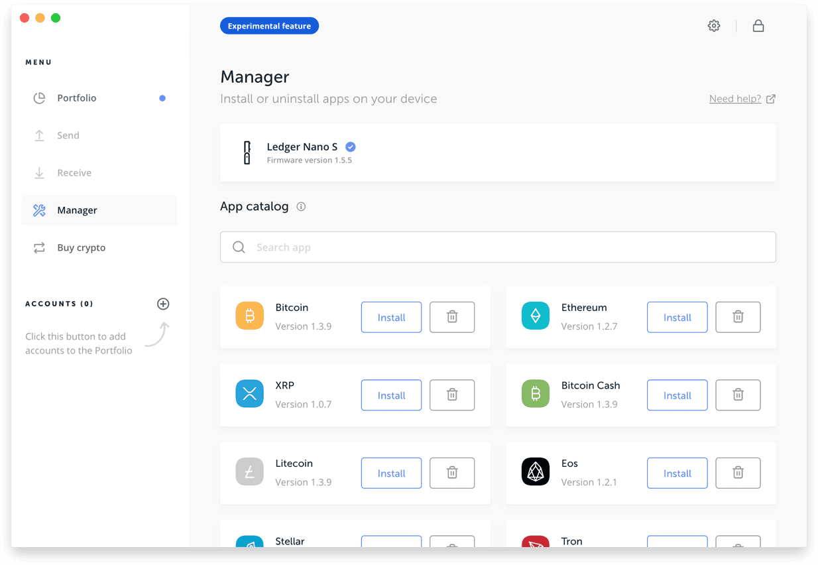Click the Buy crypto exchange icon
818x565 pixels.
coord(39,247)
